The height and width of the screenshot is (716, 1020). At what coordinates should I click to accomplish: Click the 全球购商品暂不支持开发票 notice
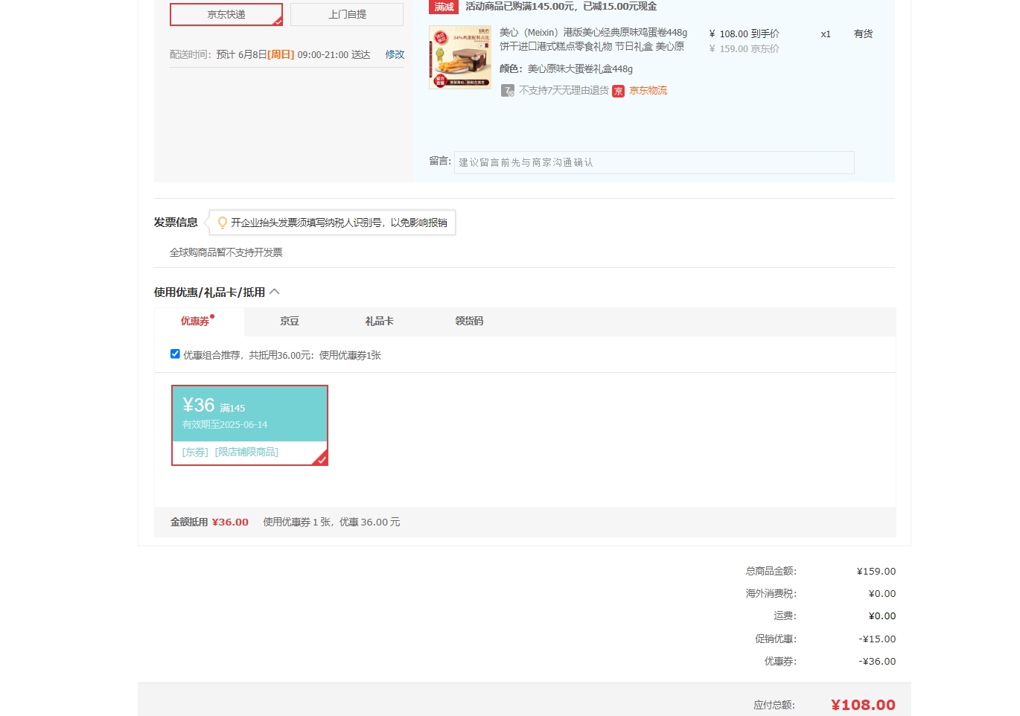pos(226,252)
